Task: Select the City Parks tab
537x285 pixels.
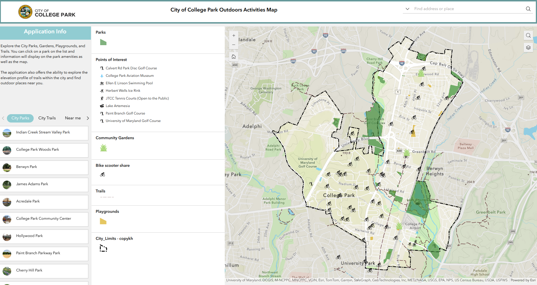Action: (x=20, y=118)
